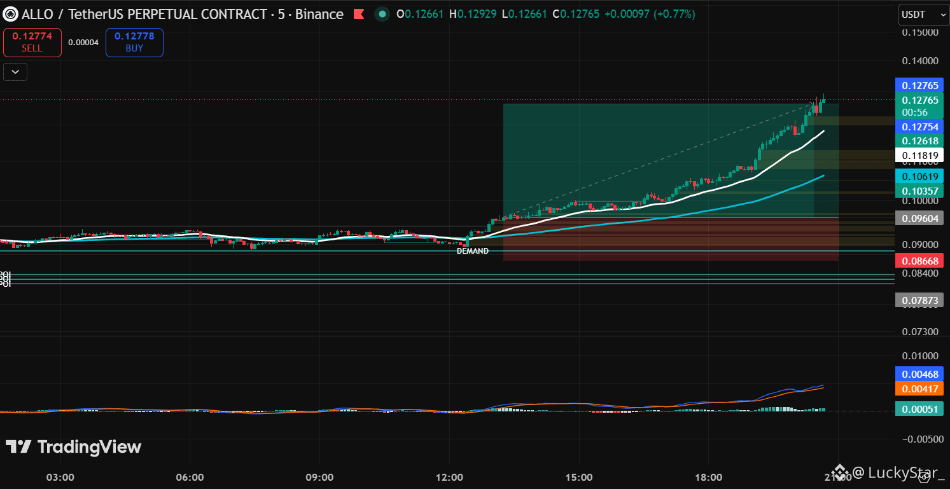Click the 18:00 time axis label
Image resolution: width=950 pixels, height=489 pixels.
pos(709,477)
